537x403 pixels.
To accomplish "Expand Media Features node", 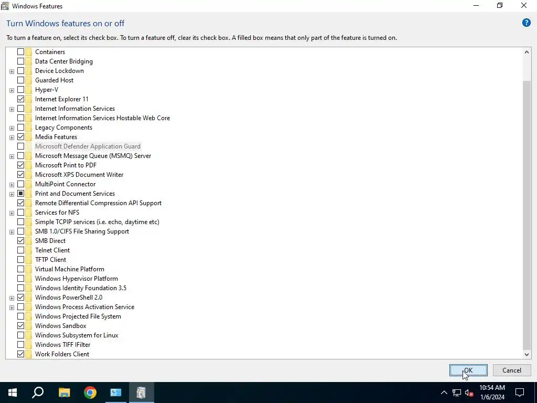I will pyautogui.click(x=12, y=137).
